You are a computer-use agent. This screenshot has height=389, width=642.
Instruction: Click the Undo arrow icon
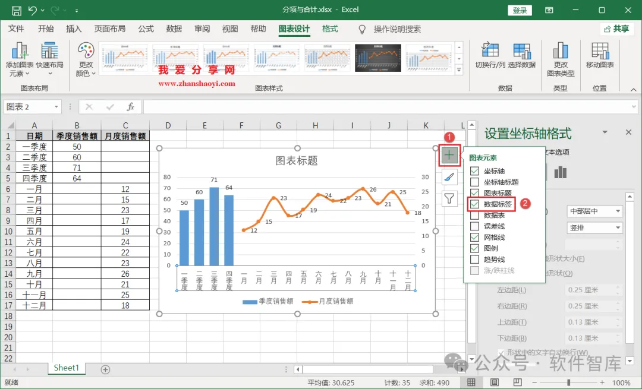coord(32,11)
